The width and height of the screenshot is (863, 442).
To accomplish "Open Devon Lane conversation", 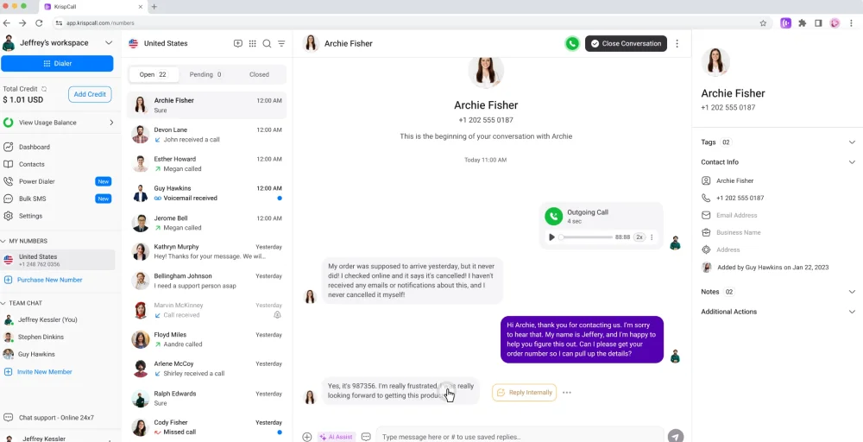I will pos(207,135).
